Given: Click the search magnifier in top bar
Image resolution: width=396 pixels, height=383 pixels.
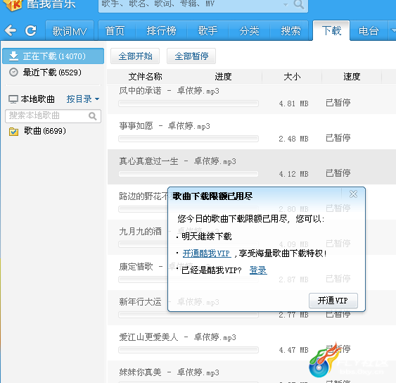Looking at the screenshot, I should click(x=299, y=4).
